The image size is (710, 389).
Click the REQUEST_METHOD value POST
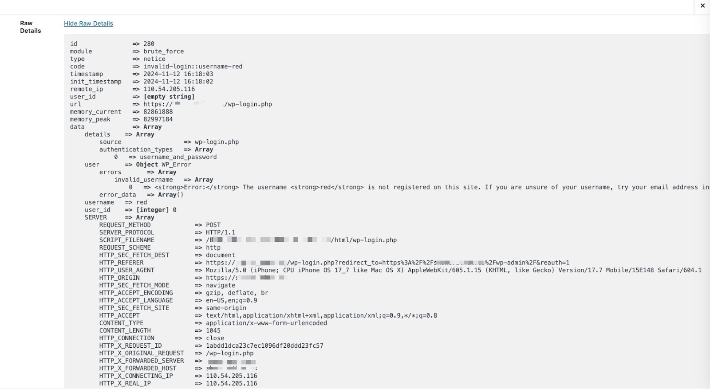213,225
